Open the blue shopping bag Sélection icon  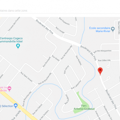[16, 106]
